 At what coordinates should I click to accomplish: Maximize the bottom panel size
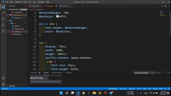pos(166,73)
